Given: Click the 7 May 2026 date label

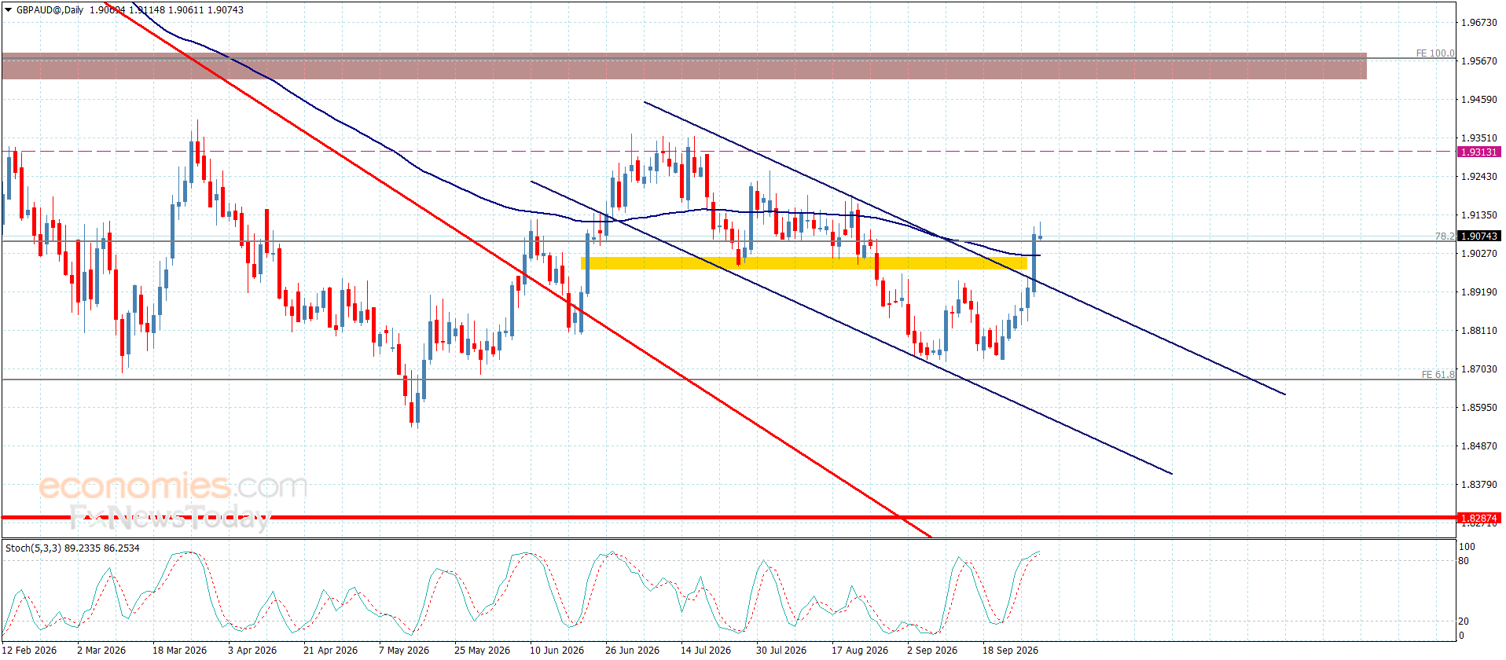Looking at the screenshot, I should pos(404,651).
